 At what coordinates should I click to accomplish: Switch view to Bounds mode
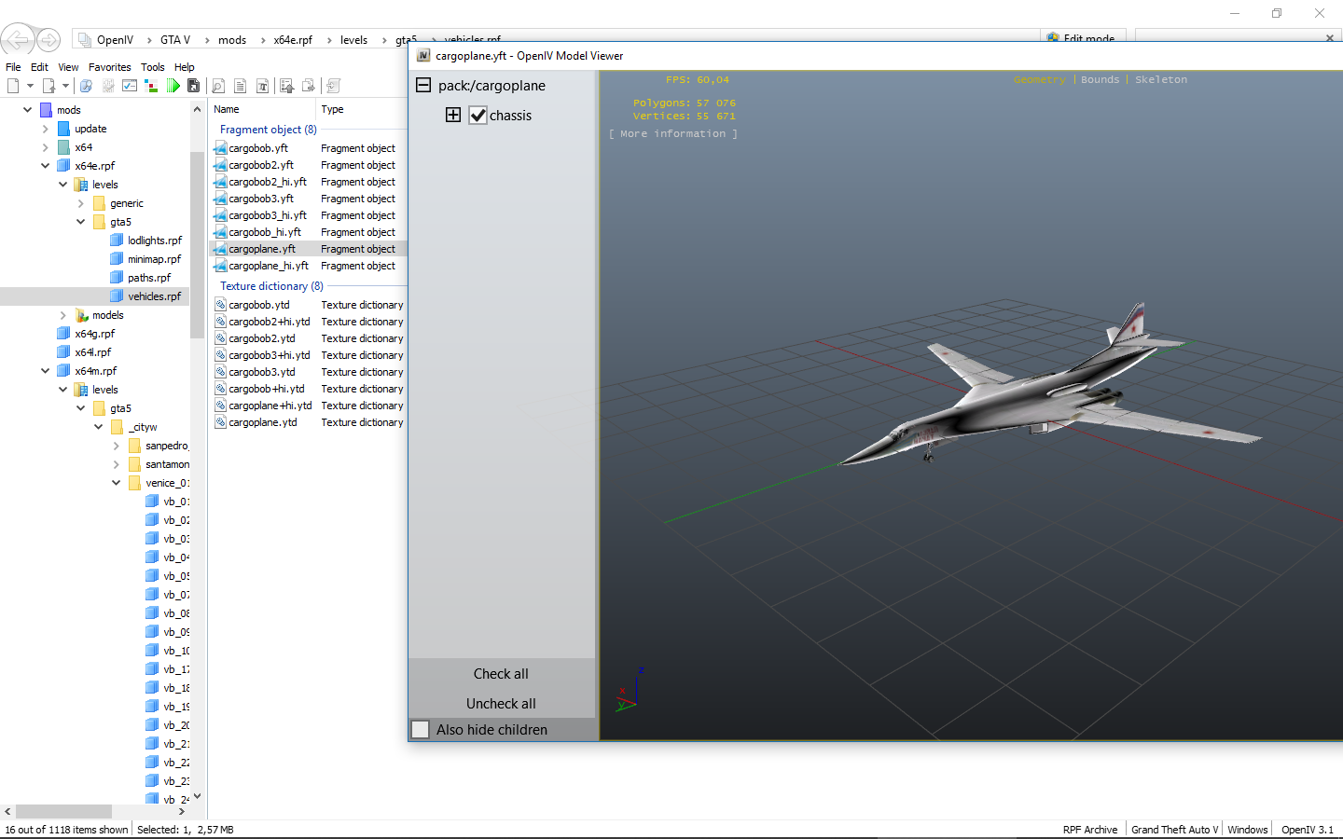[x=1100, y=80]
